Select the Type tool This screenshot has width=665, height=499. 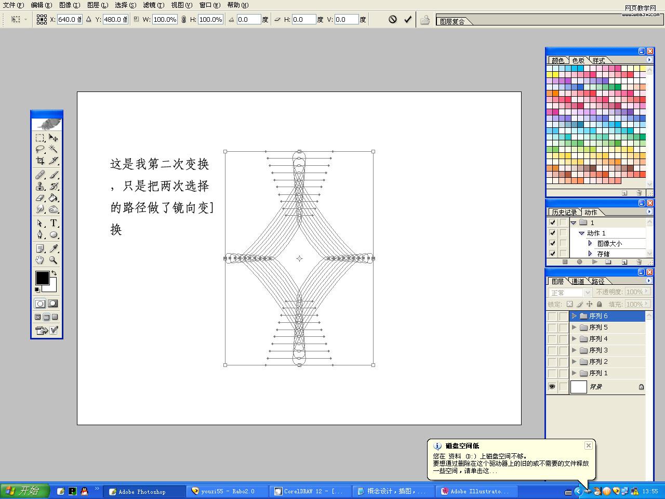(54, 224)
